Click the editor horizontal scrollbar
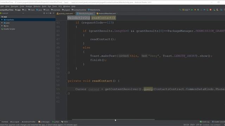The width and height of the screenshot is (225, 126). point(113,119)
